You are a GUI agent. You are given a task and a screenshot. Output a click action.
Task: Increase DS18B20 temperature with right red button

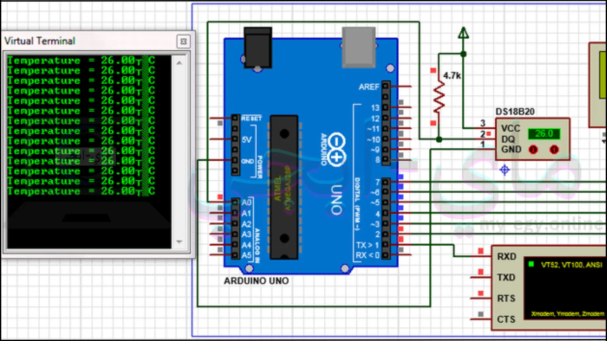pos(554,149)
